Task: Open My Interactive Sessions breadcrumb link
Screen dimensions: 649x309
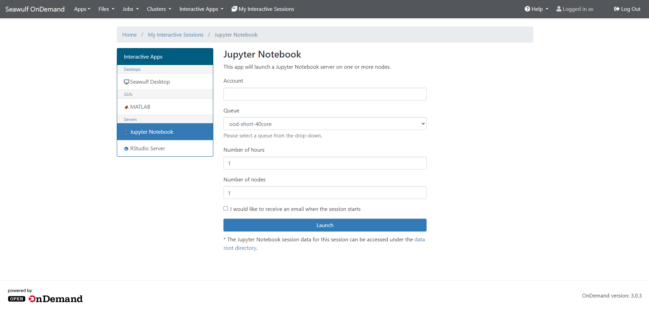Action: 176,35
